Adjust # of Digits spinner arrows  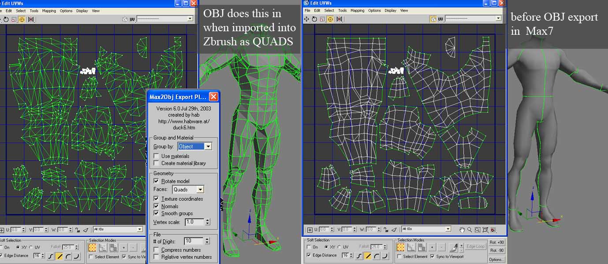click(207, 241)
